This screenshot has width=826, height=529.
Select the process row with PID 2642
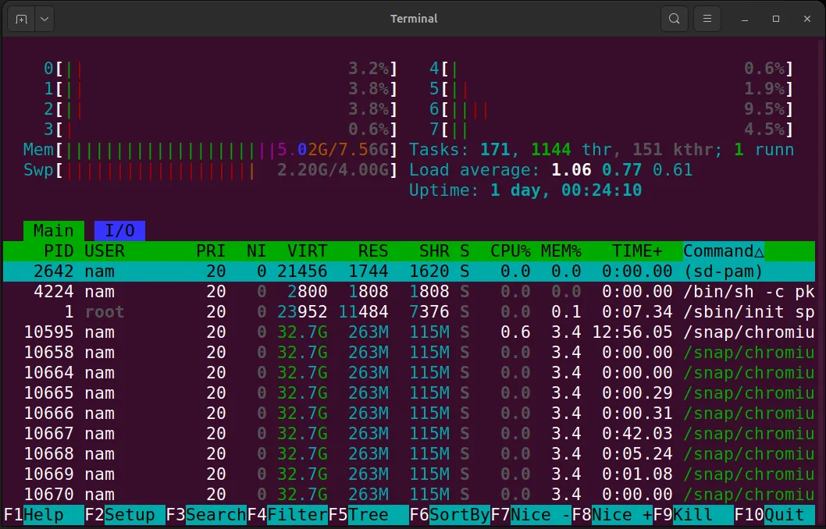coord(409,272)
